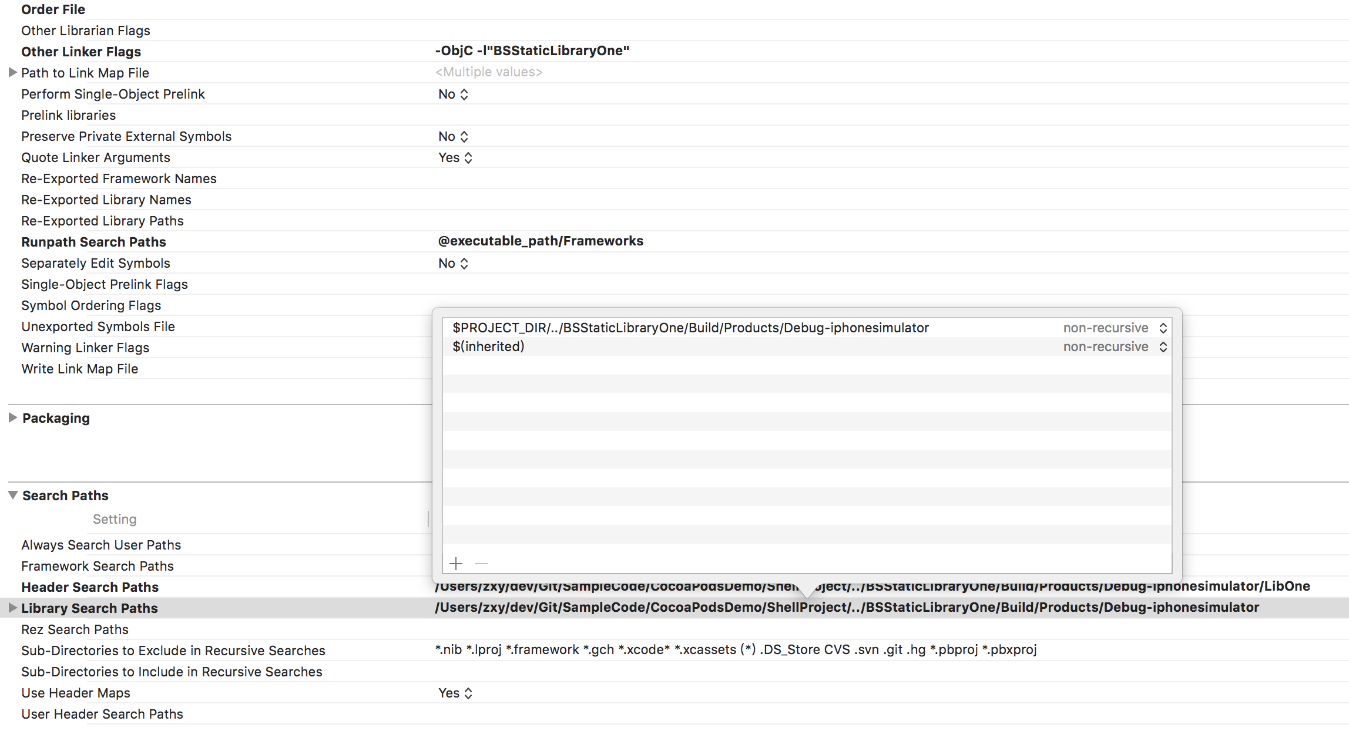Toggle Use Header Maps Yes popup

[x=455, y=693]
